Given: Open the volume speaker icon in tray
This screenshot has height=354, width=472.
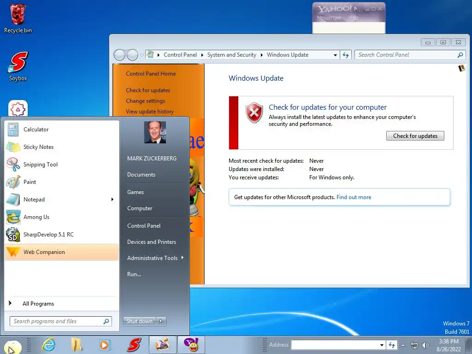Looking at the screenshot, I should [425, 345].
